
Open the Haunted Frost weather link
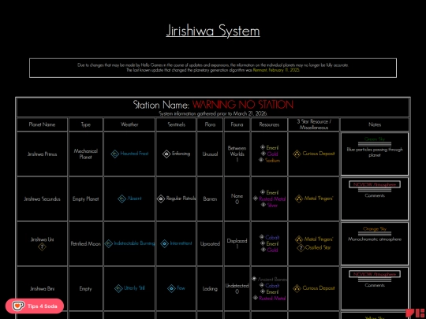click(134, 154)
